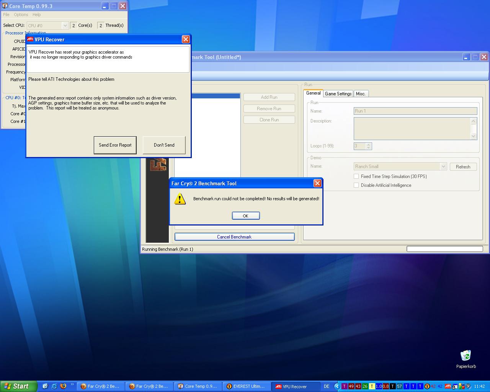Click Send Error Report
Viewport: 490px width, 392px height.
(x=115, y=145)
